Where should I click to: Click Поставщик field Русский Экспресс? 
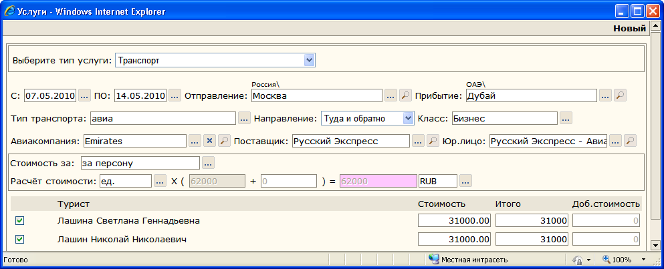[351, 142]
